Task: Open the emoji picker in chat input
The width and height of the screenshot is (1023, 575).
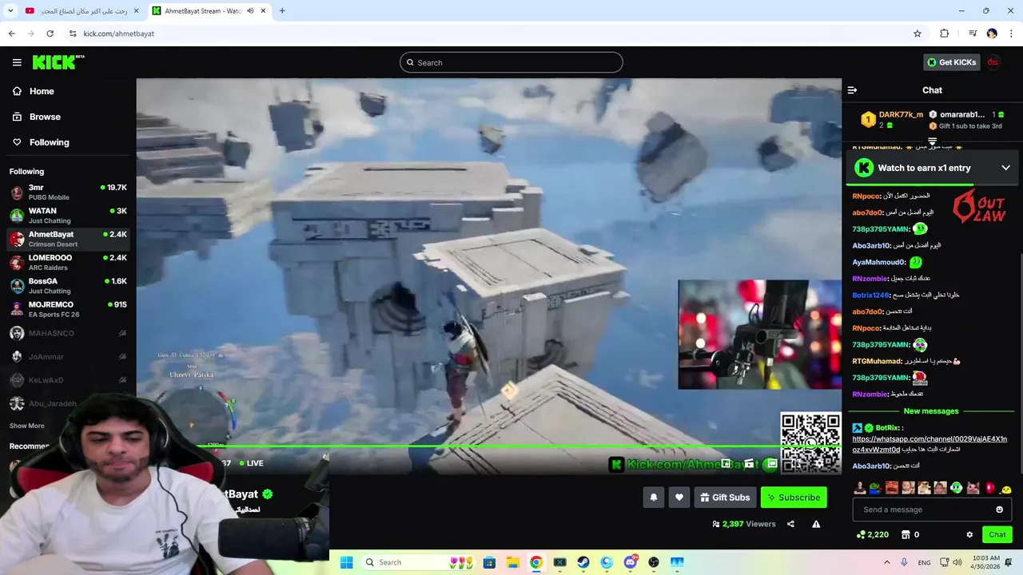Action: tap(999, 510)
